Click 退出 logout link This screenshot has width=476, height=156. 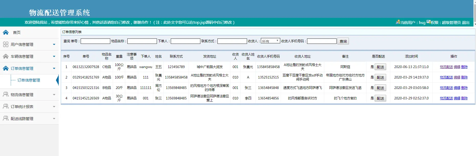coord(466,22)
